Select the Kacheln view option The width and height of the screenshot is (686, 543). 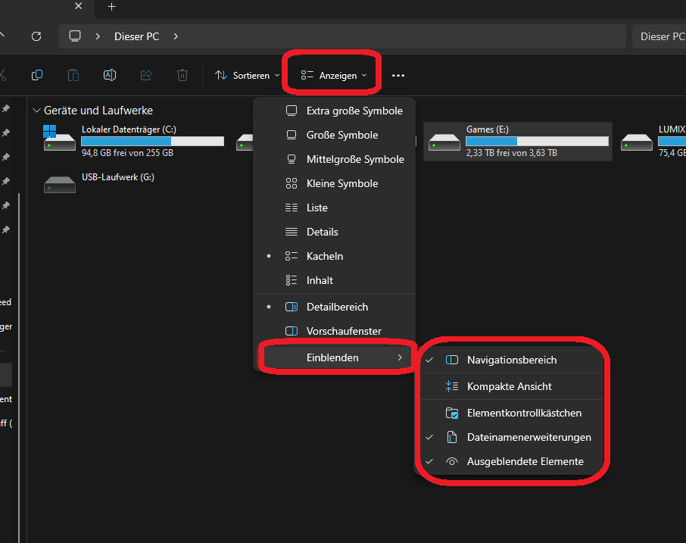[334, 256]
